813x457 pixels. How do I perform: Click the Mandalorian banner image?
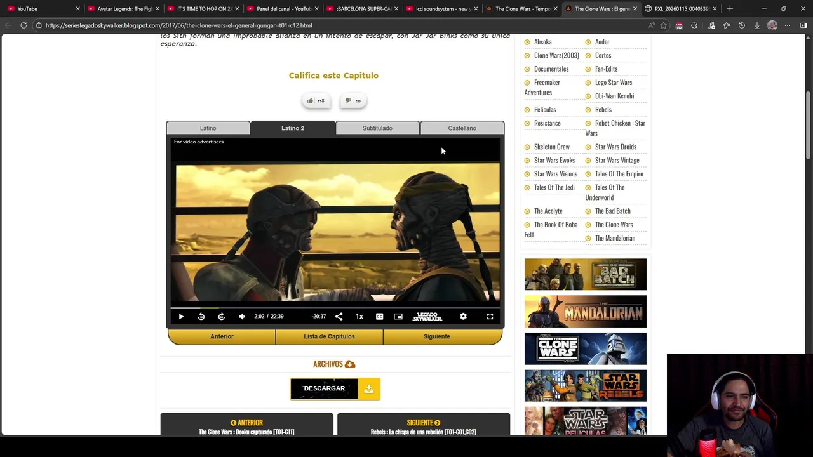[585, 312]
